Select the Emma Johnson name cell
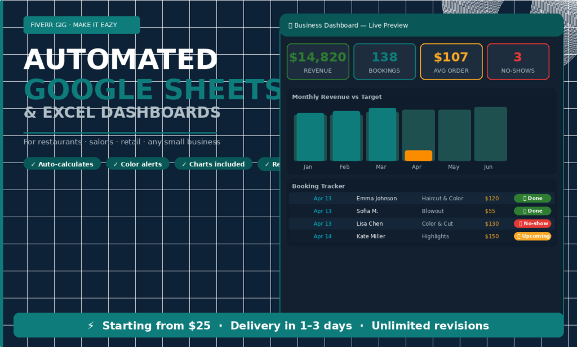Viewport: 577px width, 347px height. pyautogui.click(x=376, y=199)
